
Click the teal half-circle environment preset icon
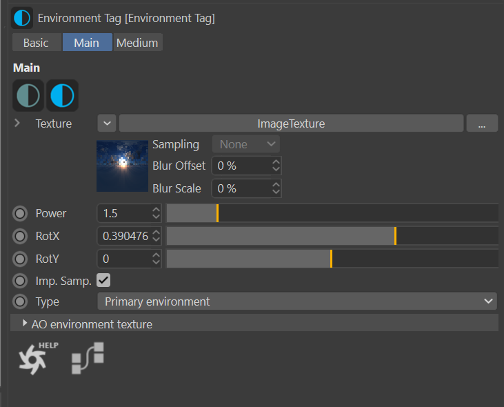[28, 95]
